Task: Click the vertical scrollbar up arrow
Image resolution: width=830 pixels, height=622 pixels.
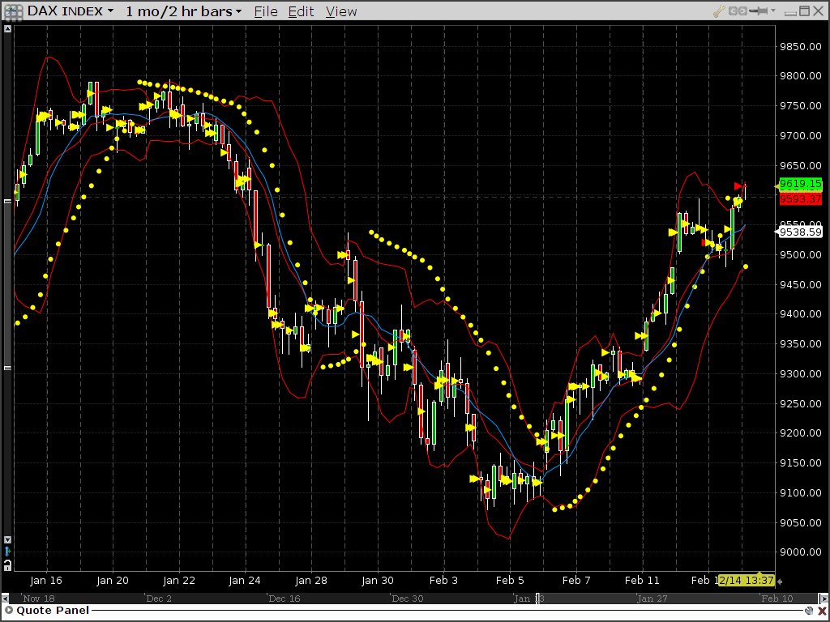Action: click(7, 28)
